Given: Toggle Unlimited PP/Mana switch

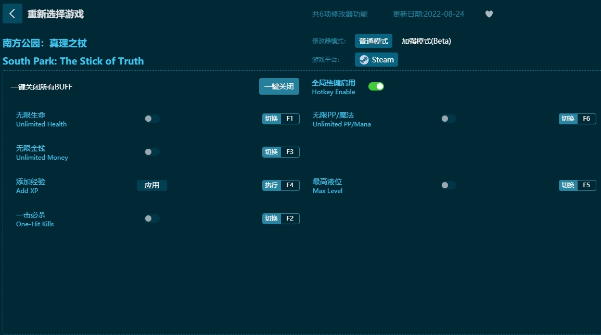Looking at the screenshot, I should click(448, 119).
